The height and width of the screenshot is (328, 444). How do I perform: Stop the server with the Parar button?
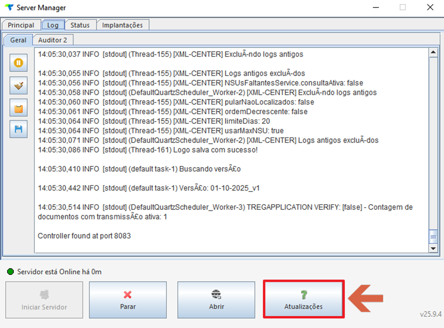(x=128, y=300)
